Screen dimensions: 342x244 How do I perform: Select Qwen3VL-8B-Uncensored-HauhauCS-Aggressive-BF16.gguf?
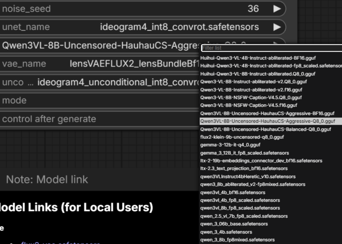coord(271,113)
